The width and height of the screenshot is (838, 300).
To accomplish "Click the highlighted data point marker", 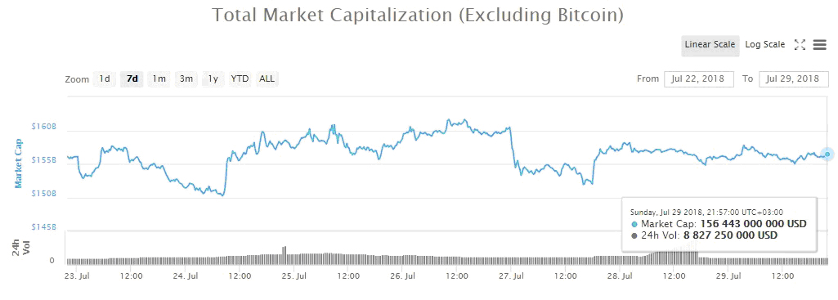I will pyautogui.click(x=827, y=154).
